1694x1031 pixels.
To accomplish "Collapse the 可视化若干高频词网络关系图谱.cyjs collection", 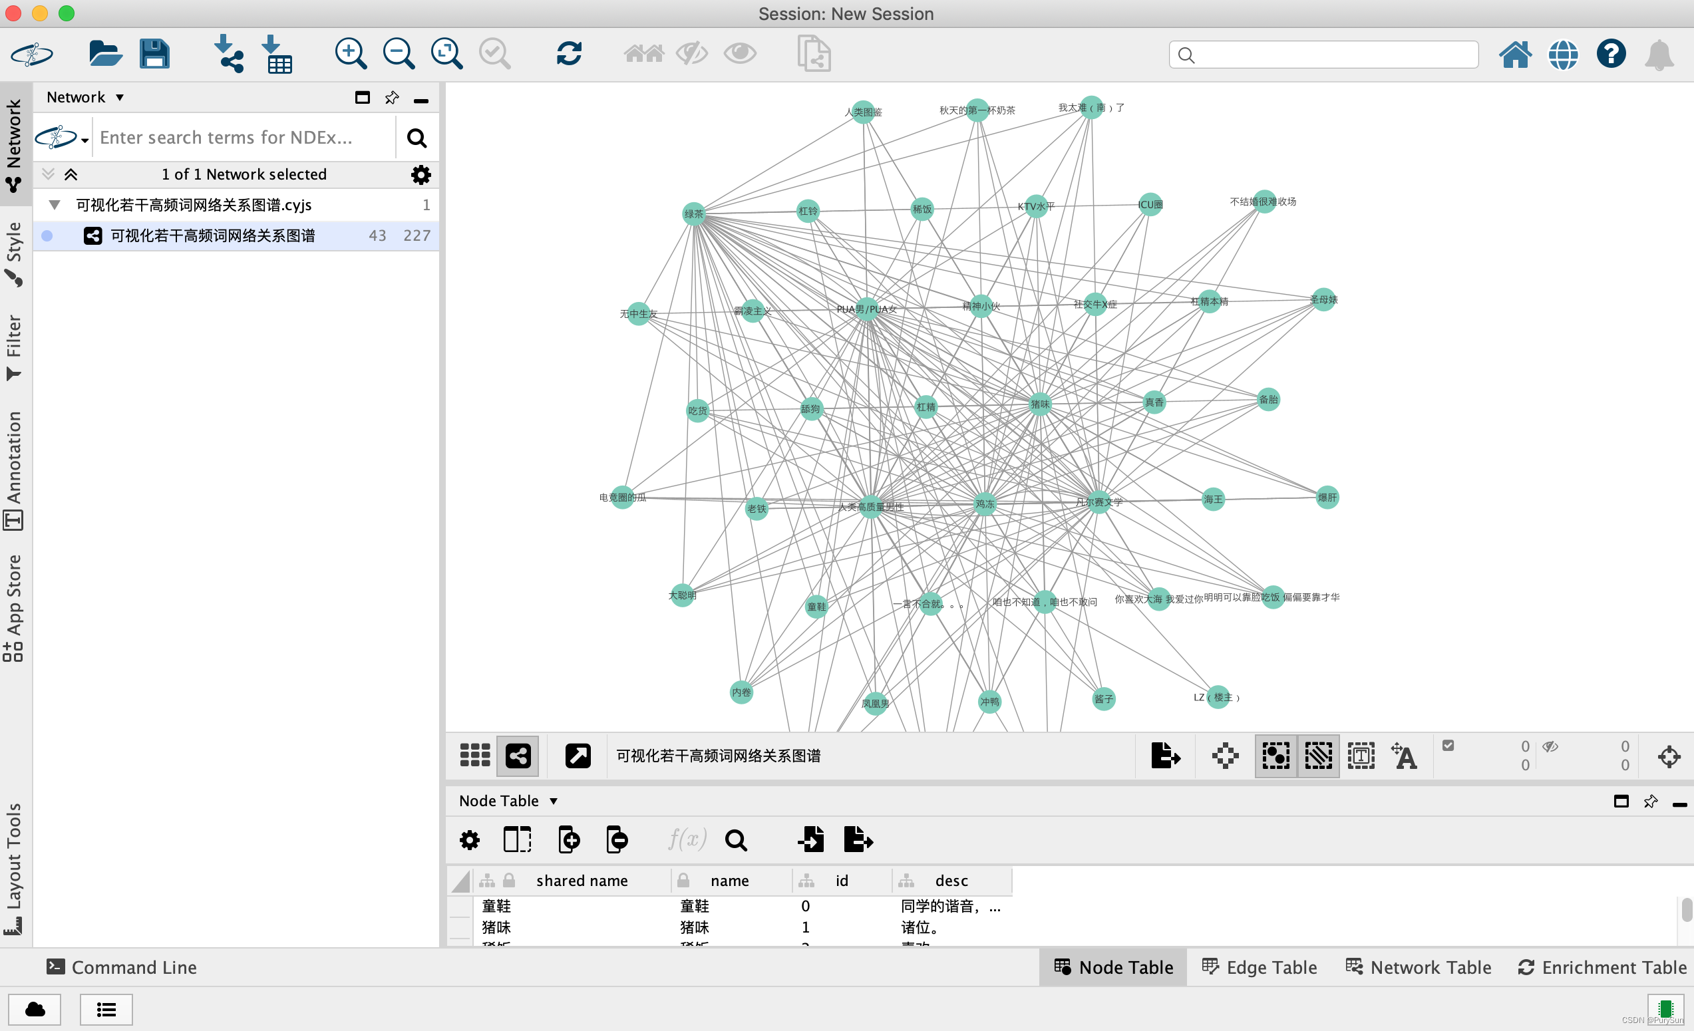I will (55, 205).
